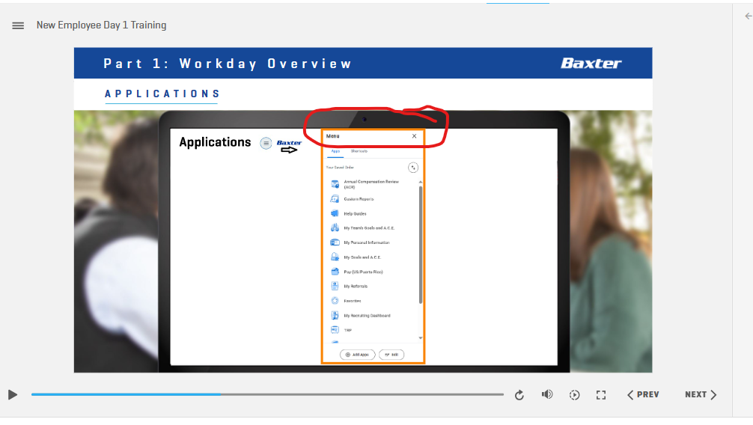This screenshot has width=753, height=425.
Task: Click the 'Part 1: Workday Overview' heading
Action: tap(228, 64)
